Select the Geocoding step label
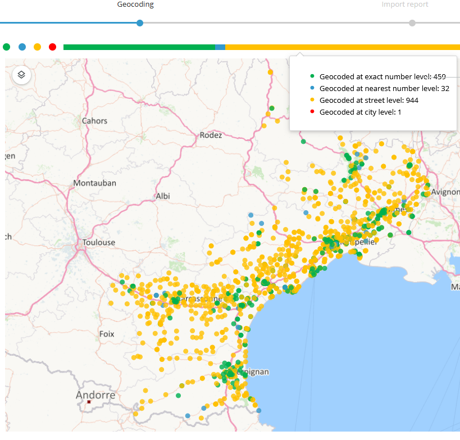 (x=135, y=4)
